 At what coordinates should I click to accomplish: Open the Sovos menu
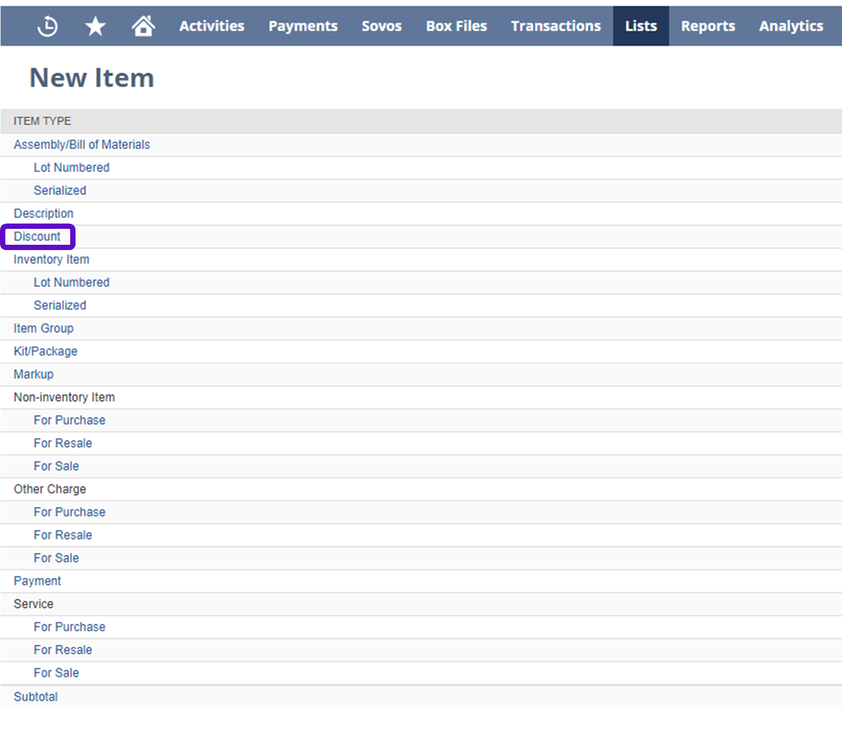tap(381, 26)
